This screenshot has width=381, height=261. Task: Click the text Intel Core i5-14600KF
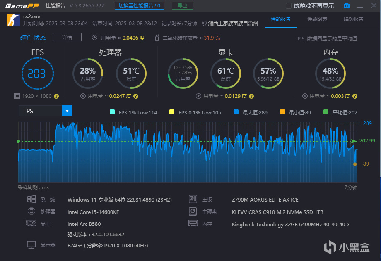click(93, 212)
